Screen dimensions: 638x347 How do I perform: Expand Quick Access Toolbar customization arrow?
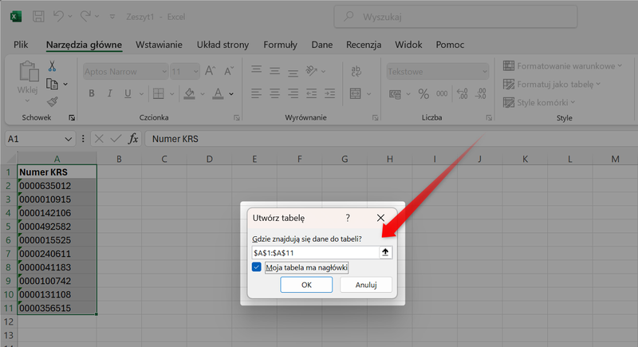coord(112,17)
